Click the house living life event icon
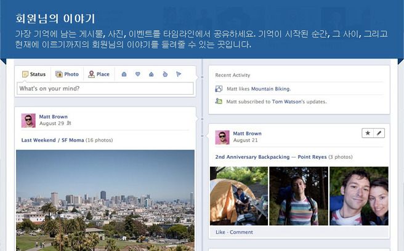This screenshot has height=251, width=404. pos(151,74)
